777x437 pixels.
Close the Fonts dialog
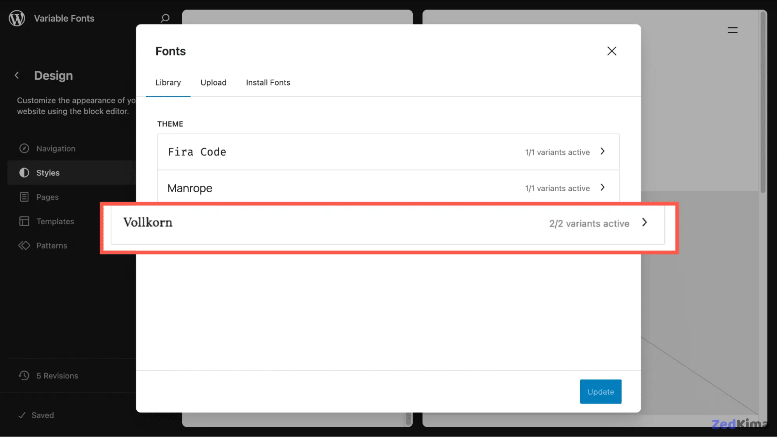pyautogui.click(x=611, y=51)
